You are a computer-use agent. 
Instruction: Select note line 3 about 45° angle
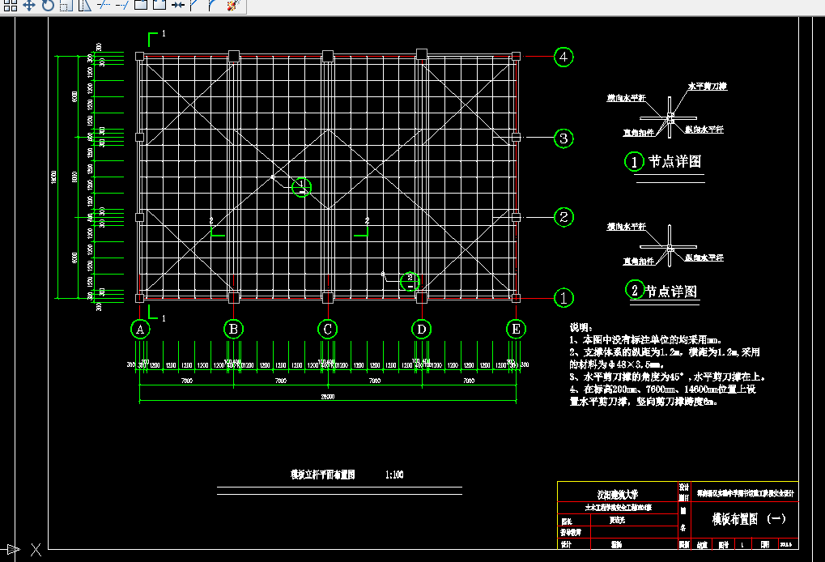(667, 377)
